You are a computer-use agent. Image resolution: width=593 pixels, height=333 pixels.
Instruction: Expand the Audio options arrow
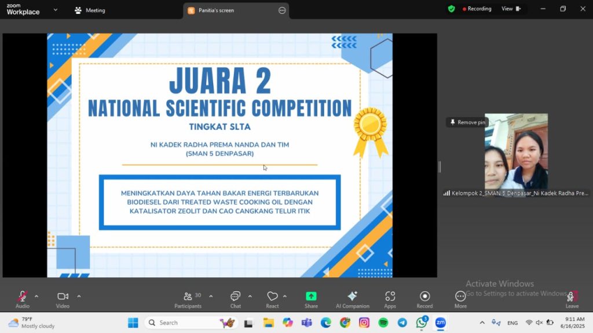coord(36,296)
